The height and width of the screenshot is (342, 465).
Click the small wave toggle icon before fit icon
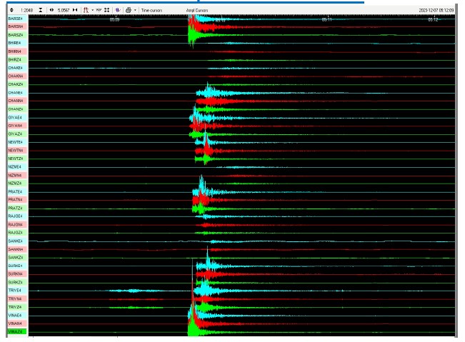coord(99,11)
